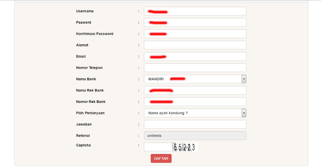The width and height of the screenshot is (321, 168).
Task: Select the security question dropdown arrow
Action: [x=244, y=113]
